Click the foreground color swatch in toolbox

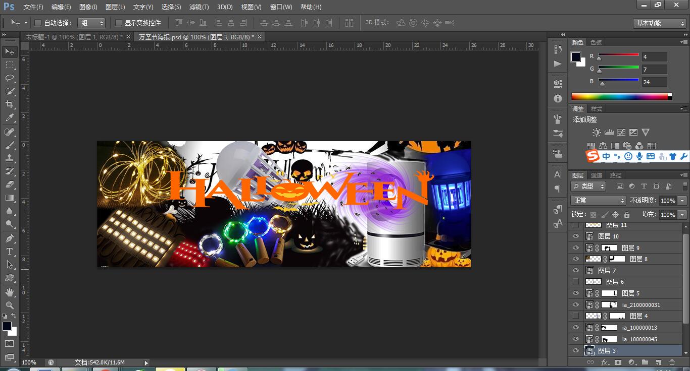7,326
